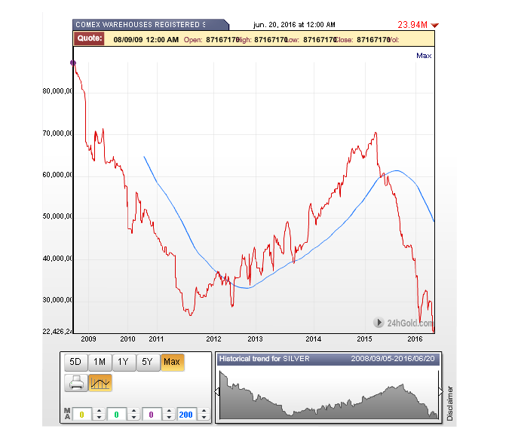Select the 1M time range button

point(100,362)
